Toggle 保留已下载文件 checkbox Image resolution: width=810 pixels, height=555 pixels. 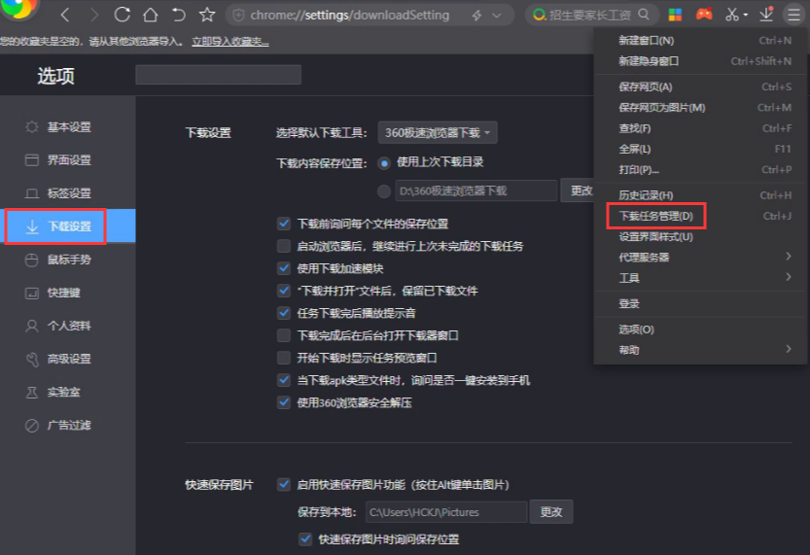[284, 291]
